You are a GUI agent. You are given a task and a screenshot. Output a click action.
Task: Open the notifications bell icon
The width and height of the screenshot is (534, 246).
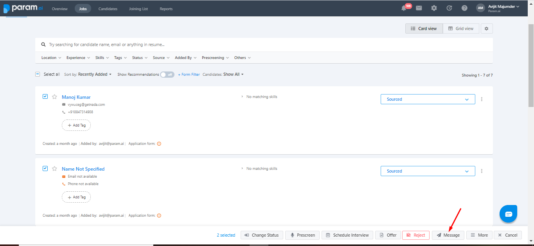point(404,8)
